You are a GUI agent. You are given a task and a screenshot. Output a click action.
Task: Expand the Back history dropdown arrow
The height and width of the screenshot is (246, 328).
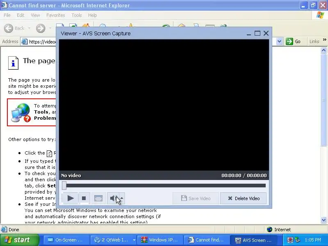(x=29, y=28)
